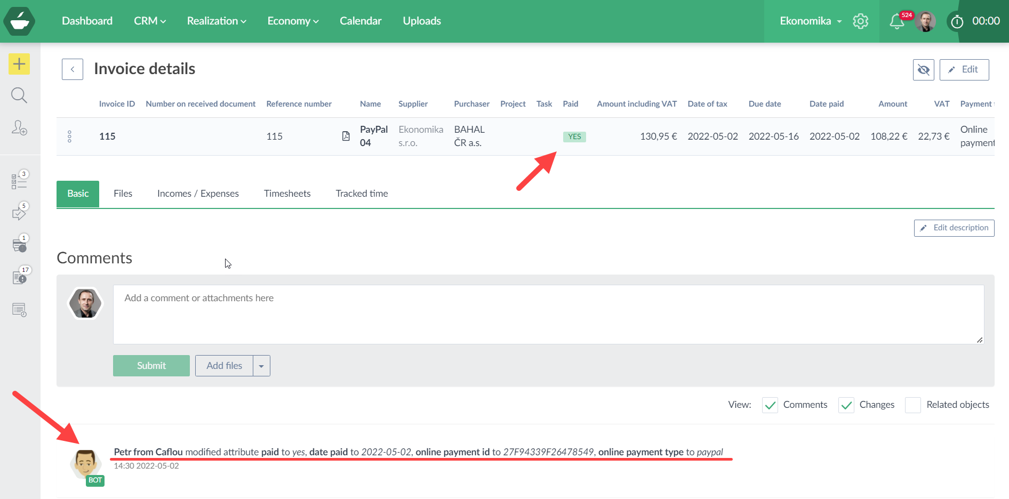Click the three-dot row actions icon
Viewport: 1009px width, 499px height.
(x=69, y=136)
